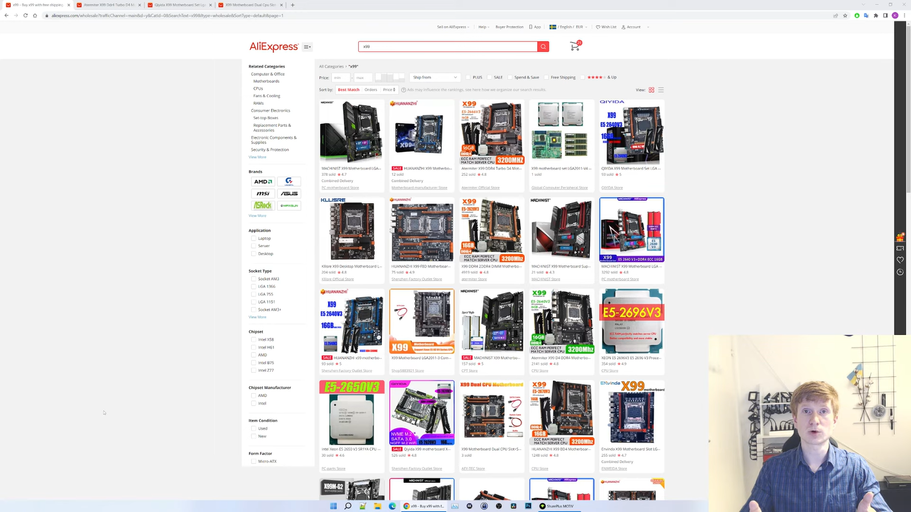Go to the browser home page
This screenshot has height=512, width=911.
[x=35, y=15]
